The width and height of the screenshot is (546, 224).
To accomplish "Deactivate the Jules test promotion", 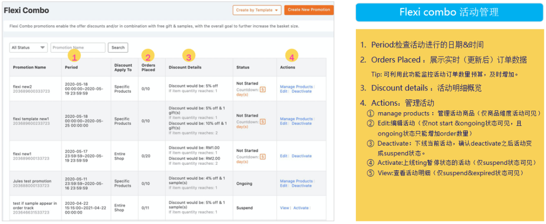I will 301,186.
